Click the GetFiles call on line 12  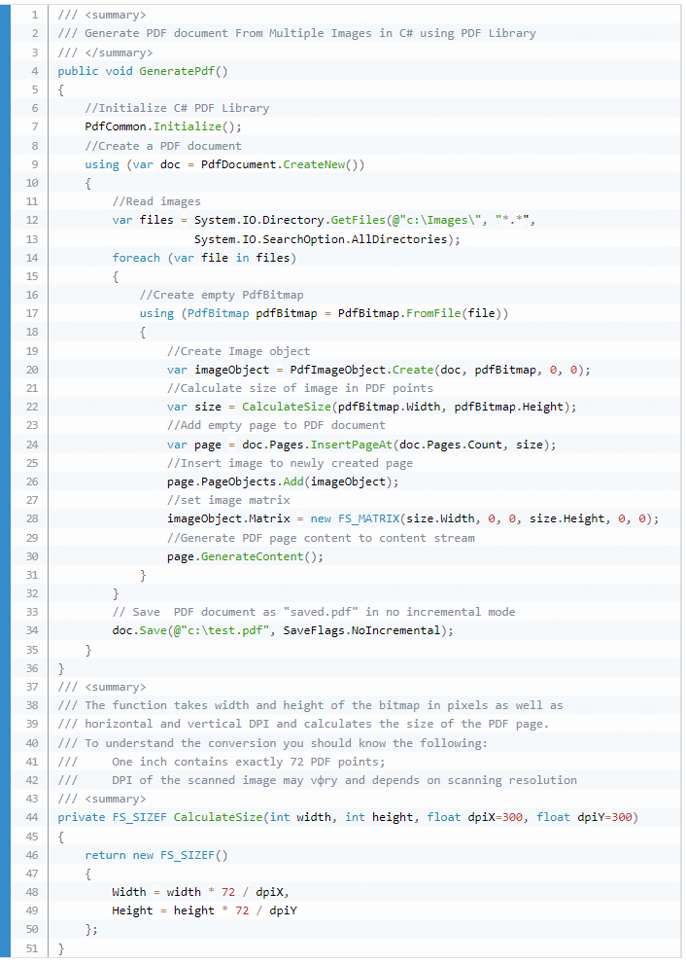point(358,220)
